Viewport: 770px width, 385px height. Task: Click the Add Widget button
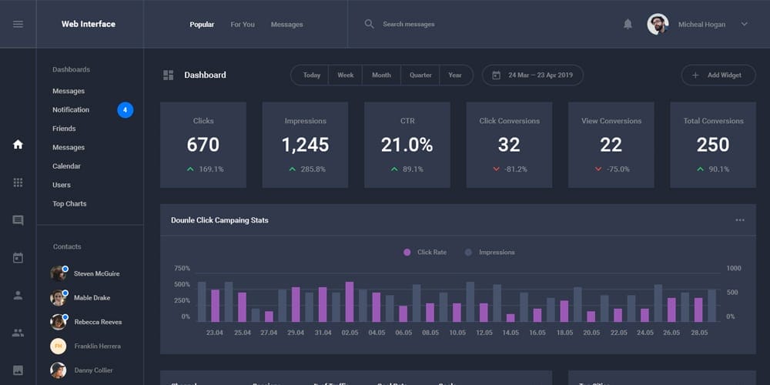718,75
